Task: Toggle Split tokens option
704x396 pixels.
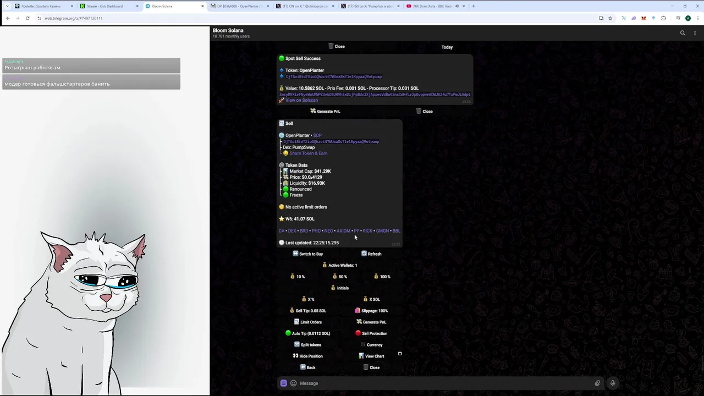Action: [308, 345]
